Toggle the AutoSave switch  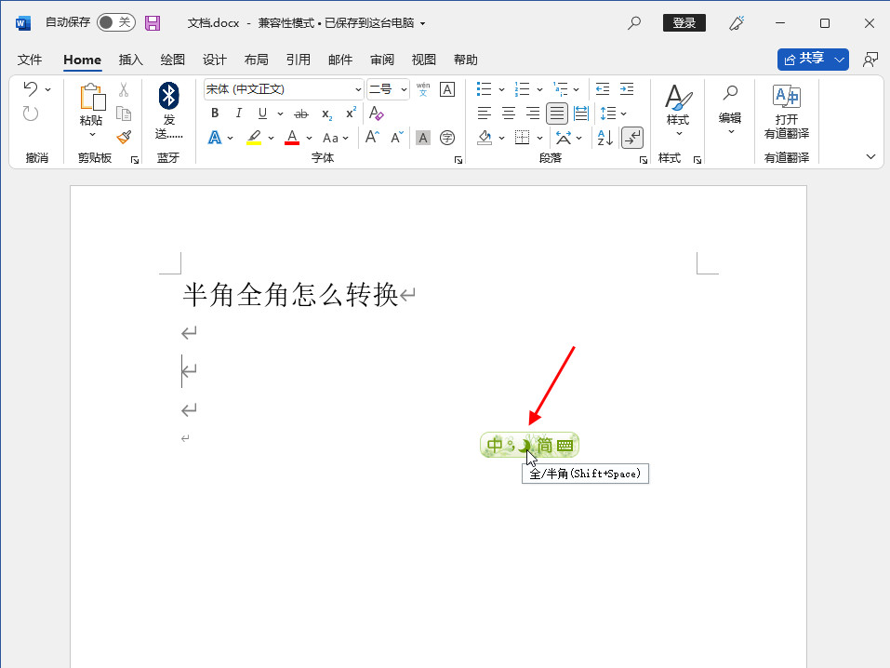coord(116,22)
